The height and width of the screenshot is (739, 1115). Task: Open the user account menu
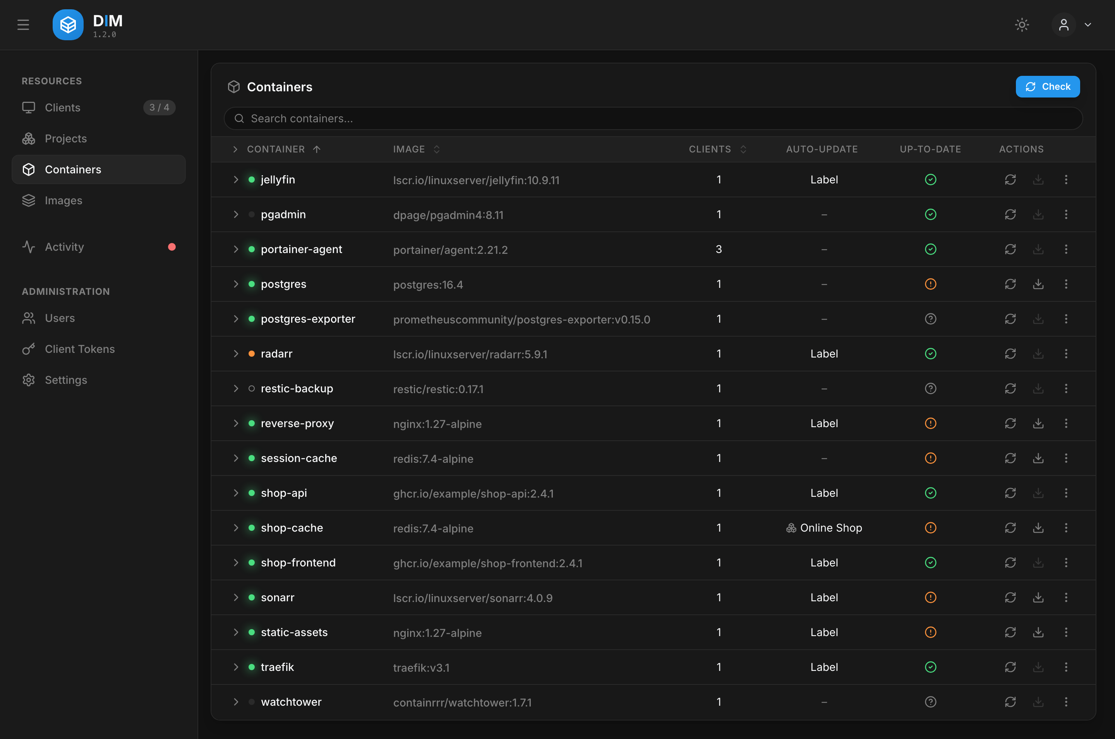[x=1072, y=24]
